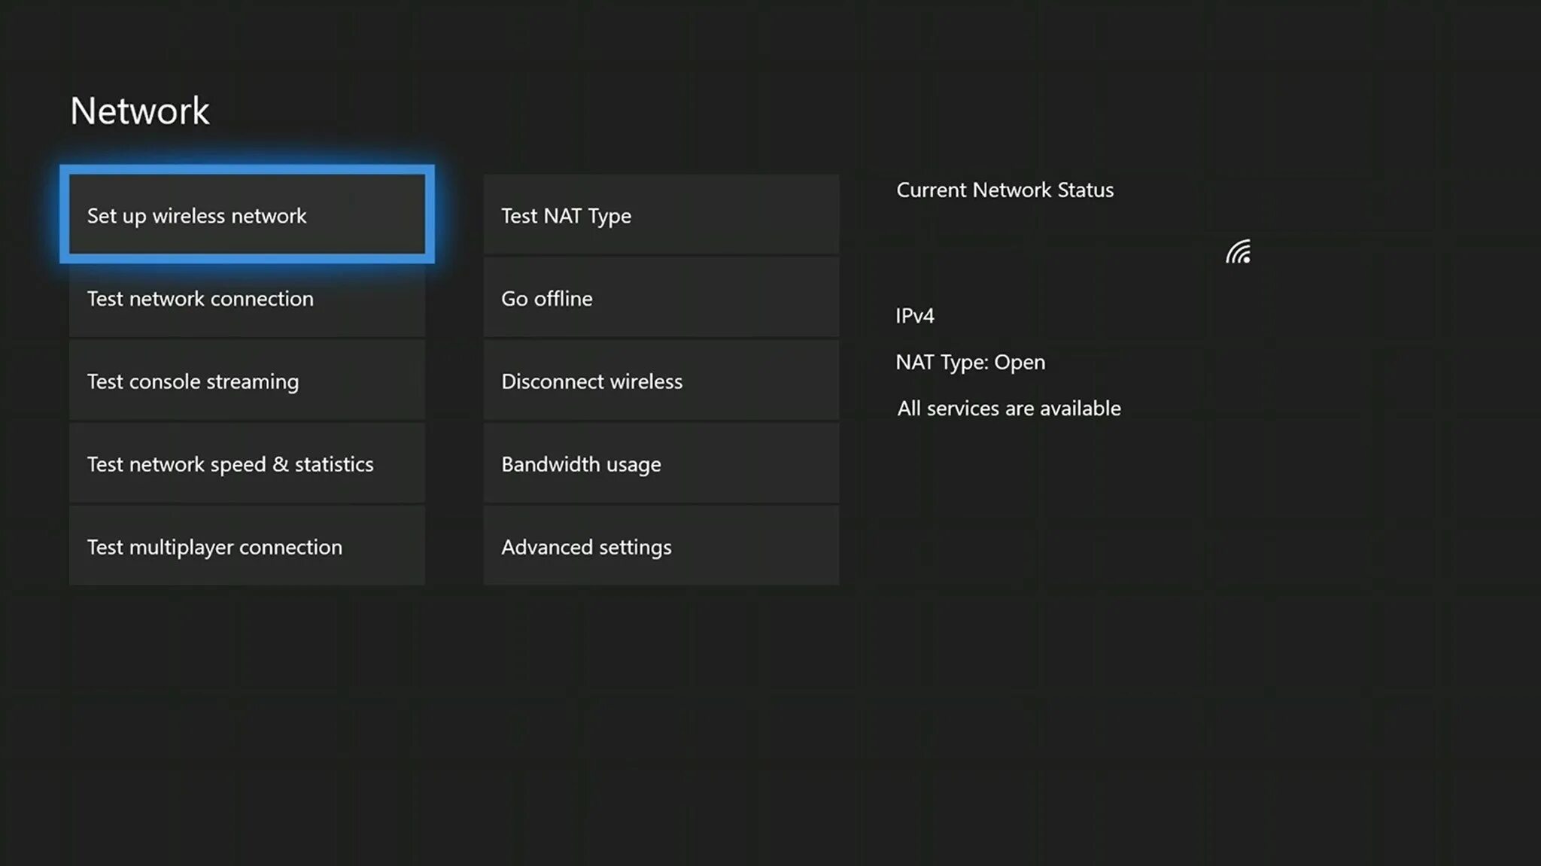1541x866 pixels.
Task: Select Test console streaming option
Action: [x=247, y=381]
